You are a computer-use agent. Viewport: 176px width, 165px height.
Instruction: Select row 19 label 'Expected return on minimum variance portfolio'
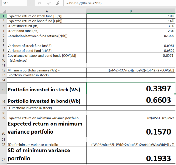tap(47, 118)
